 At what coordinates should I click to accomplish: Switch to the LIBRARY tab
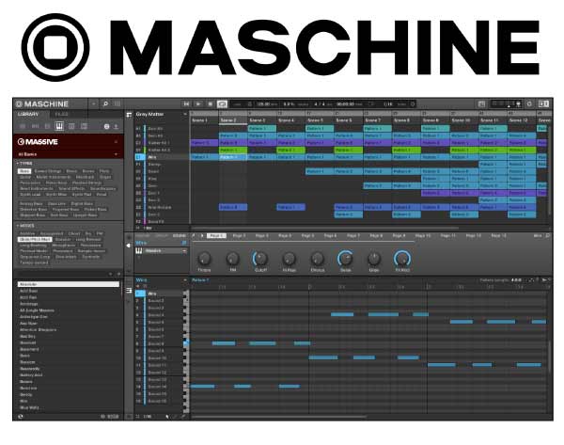(x=28, y=114)
